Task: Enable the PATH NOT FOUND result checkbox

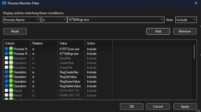Action: [x=7, y=91]
